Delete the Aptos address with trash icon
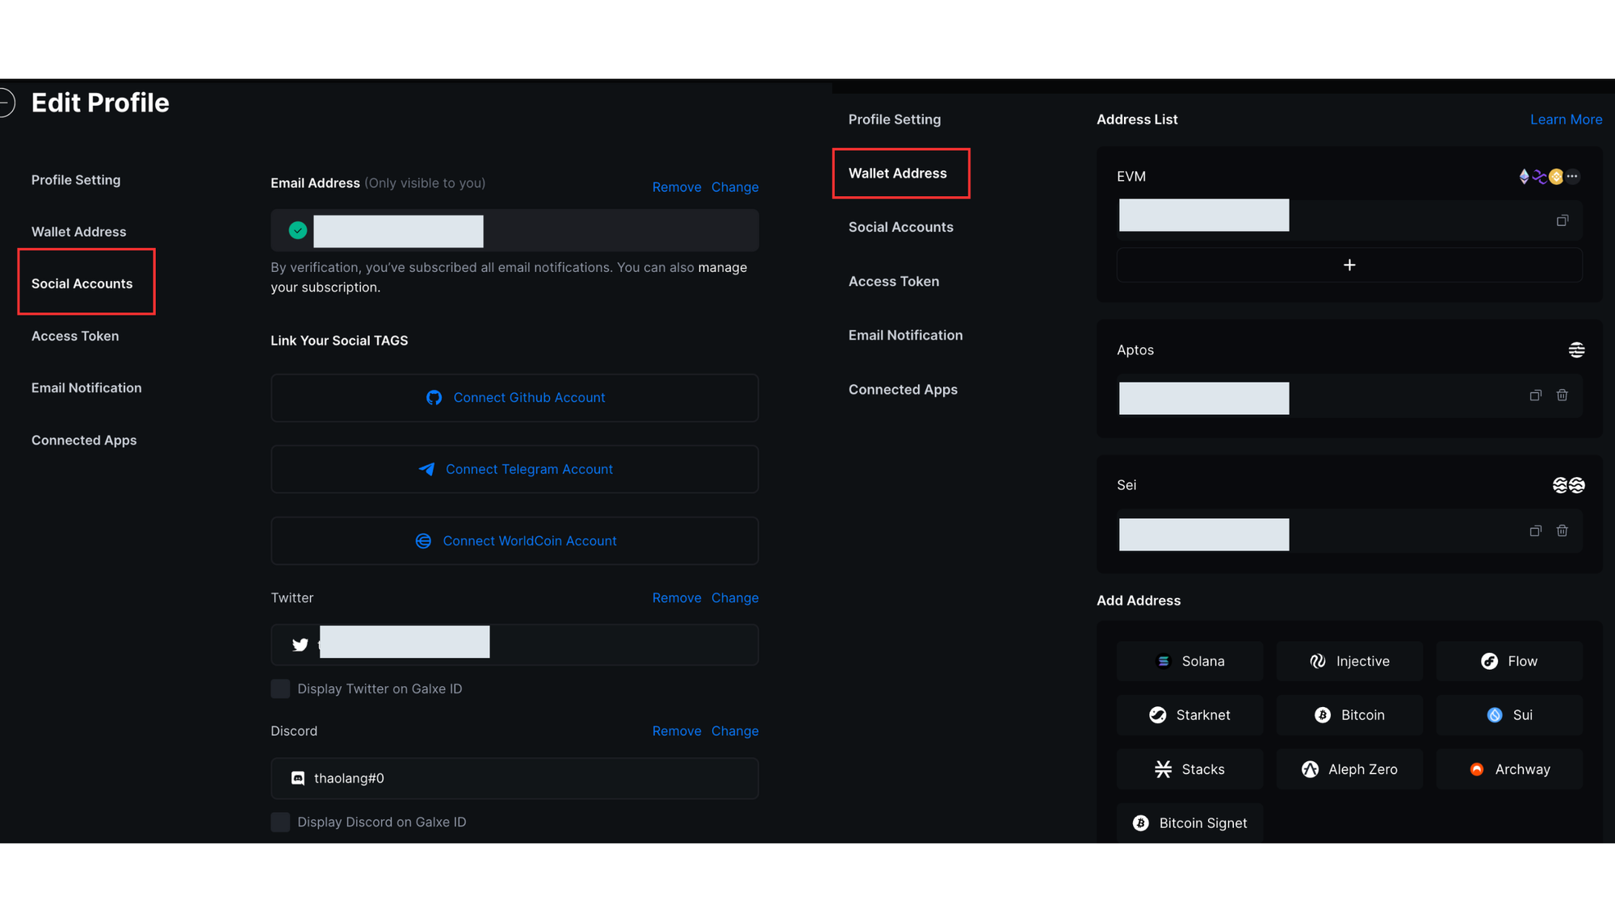This screenshot has height=904, width=1615. (1562, 395)
